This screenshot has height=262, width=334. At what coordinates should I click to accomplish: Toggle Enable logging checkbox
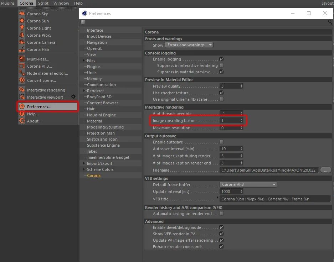221,59
